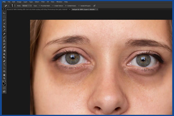174x116 pixels.
Task: Pick the Eyedropper tool
Action: (x=4, y=30)
